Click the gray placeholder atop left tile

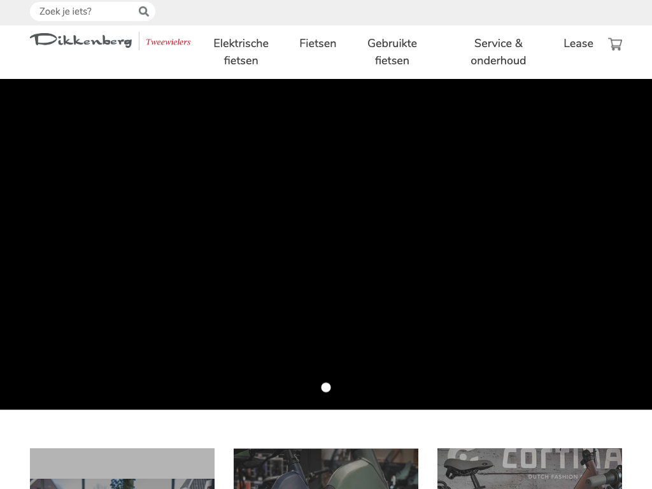click(x=122, y=463)
